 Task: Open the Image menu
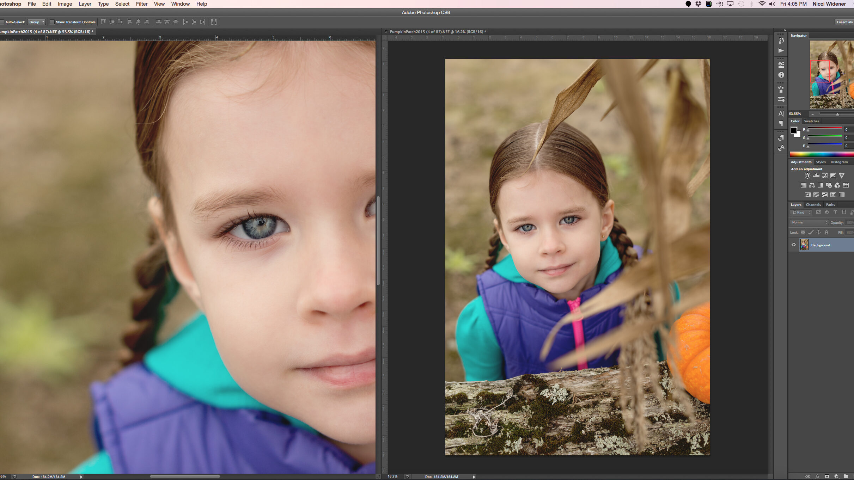click(x=65, y=4)
